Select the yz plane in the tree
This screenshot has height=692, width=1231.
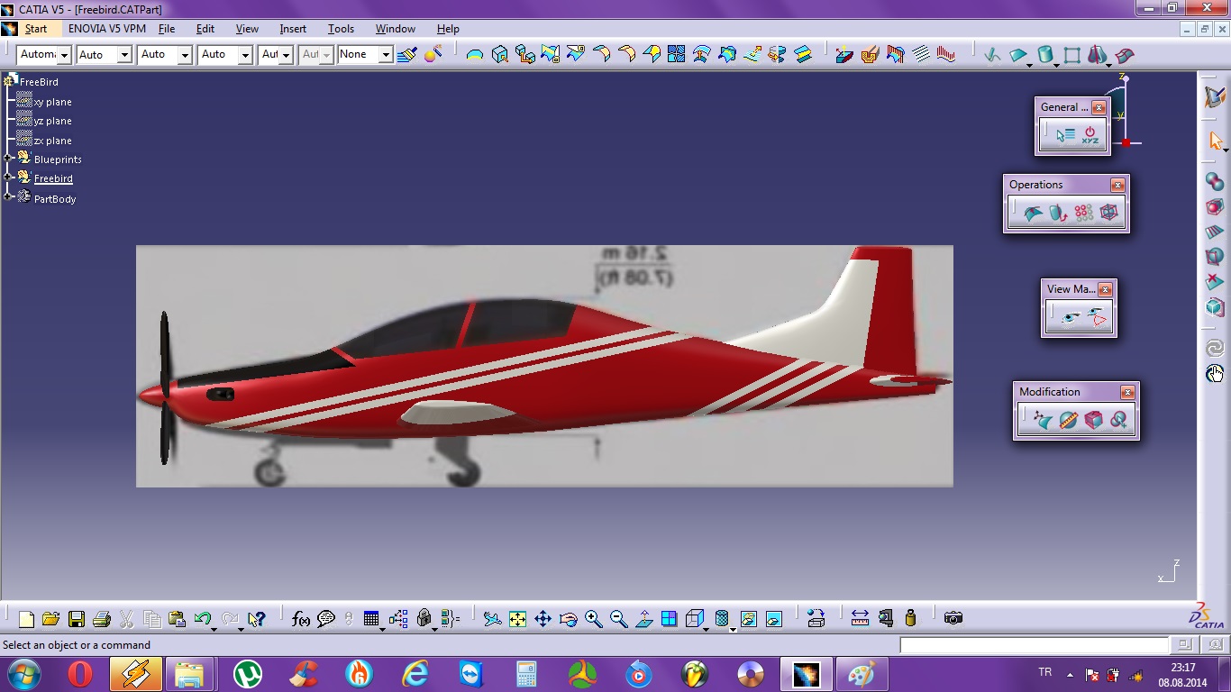pos(52,121)
